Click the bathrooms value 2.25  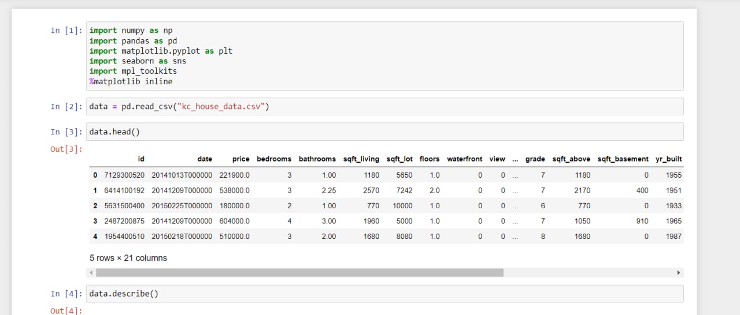[x=328, y=190]
